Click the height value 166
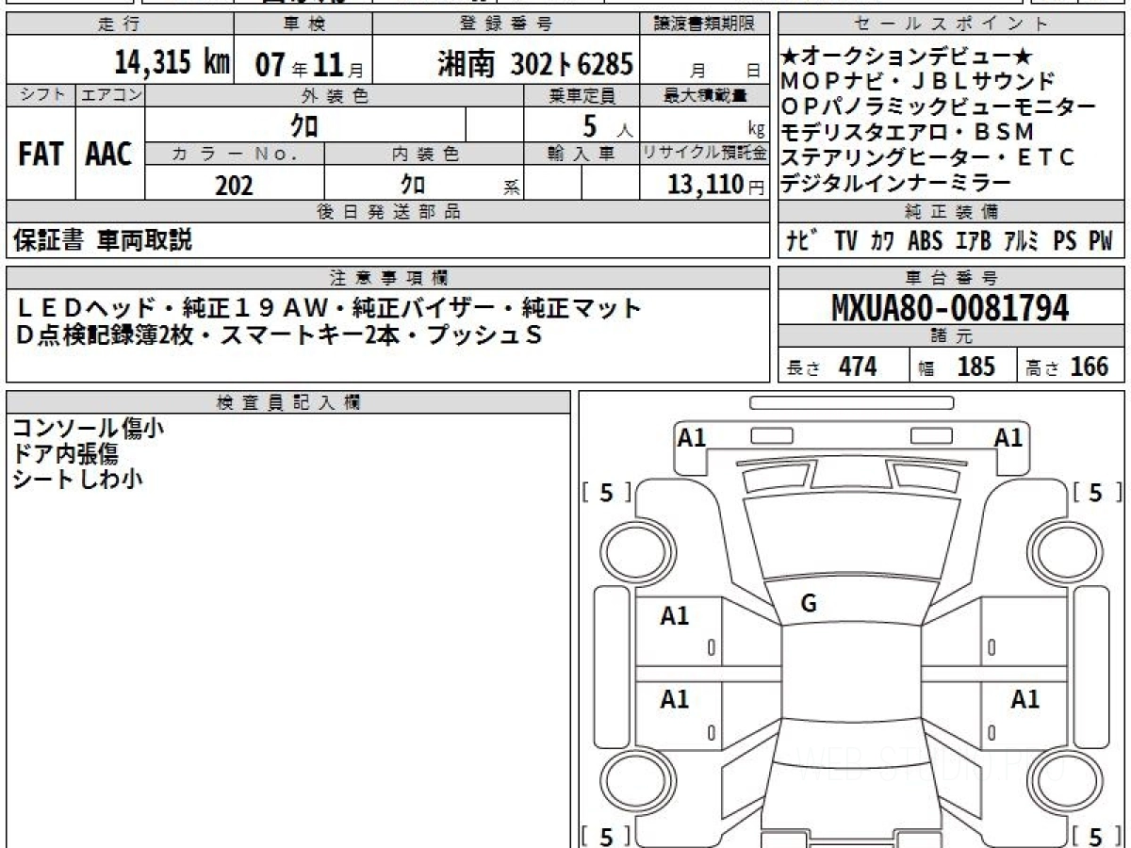The width and height of the screenshot is (1131, 848). tap(1089, 367)
